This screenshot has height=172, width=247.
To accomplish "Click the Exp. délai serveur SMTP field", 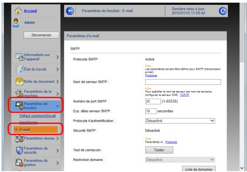I will (151, 111).
